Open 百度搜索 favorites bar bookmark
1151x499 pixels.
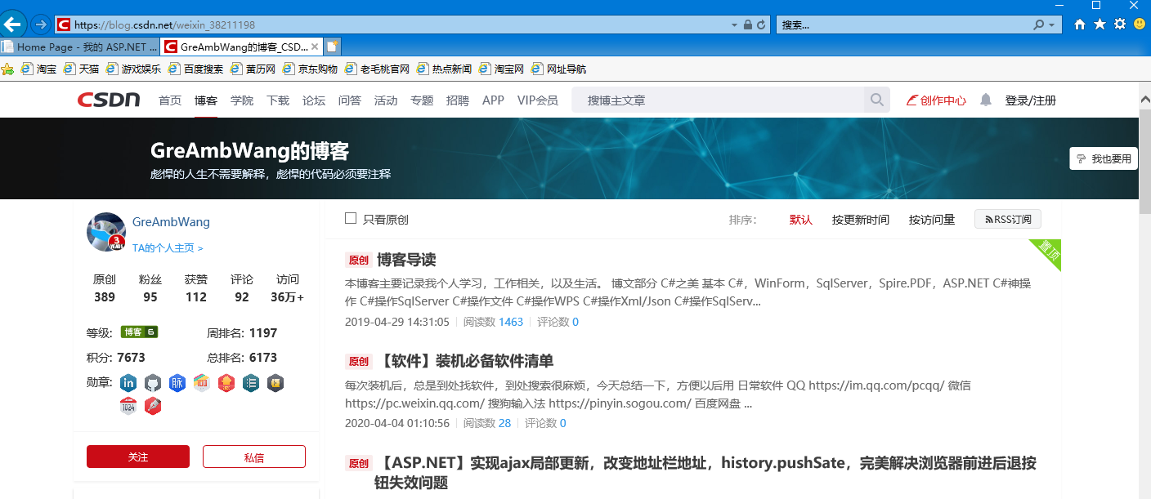[195, 69]
